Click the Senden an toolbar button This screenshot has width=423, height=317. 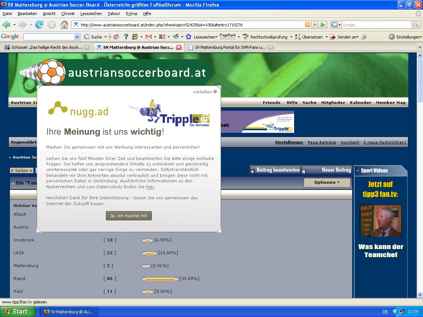pyautogui.click(x=344, y=37)
